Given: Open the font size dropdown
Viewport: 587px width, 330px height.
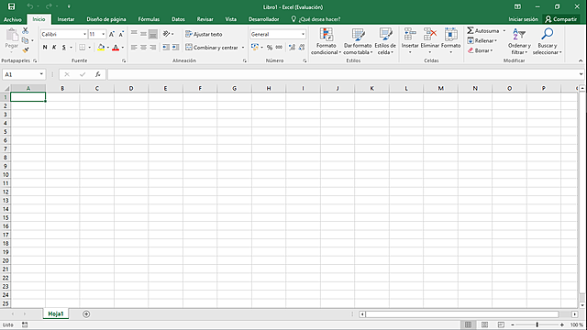Looking at the screenshot, I should [x=104, y=34].
